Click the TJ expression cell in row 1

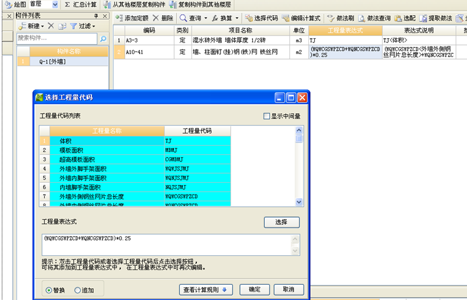(345, 40)
